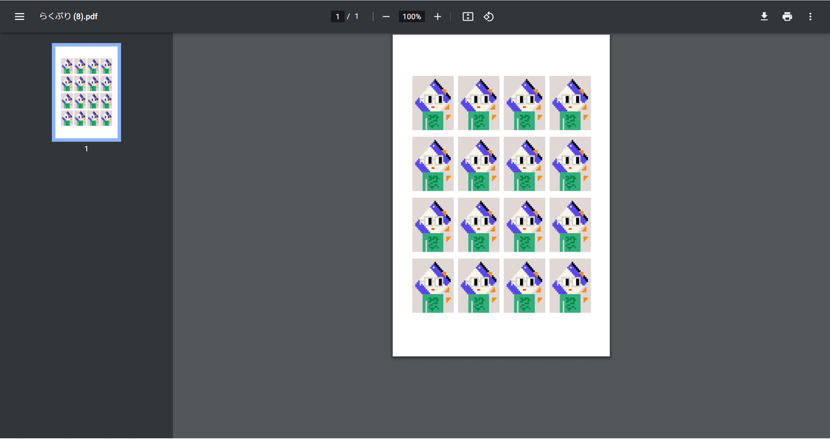Screen dimensions: 830x439
Task: Click the PDF page in the viewer
Action: pos(501,196)
